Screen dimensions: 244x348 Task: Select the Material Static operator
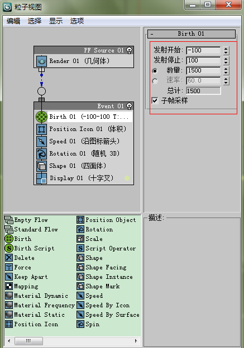[x=35, y=315]
